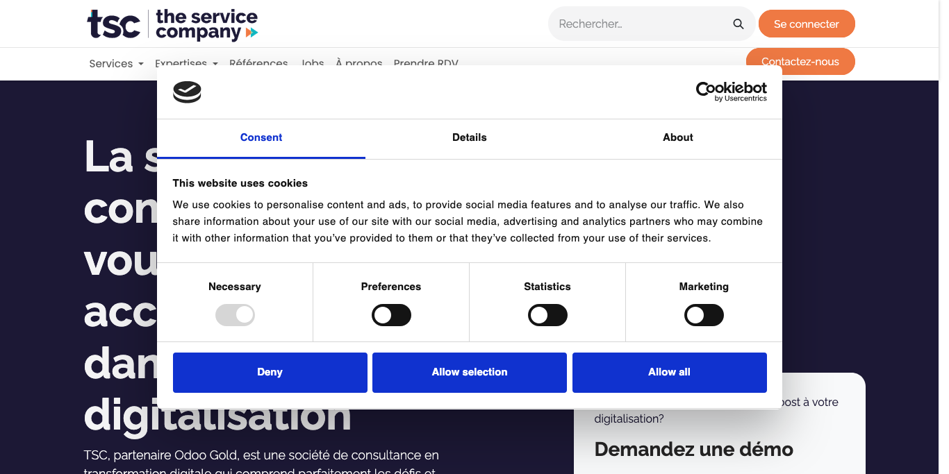This screenshot has height=474, width=949.
Task: Open the Expertises dropdown menu
Action: coord(186,62)
